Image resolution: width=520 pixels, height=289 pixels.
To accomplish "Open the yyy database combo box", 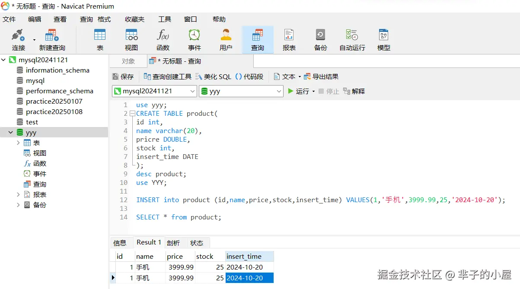I will [x=241, y=91].
